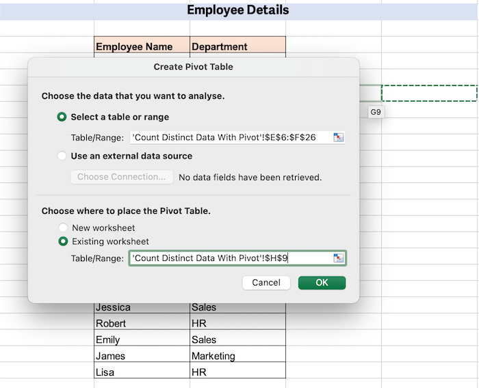Click range selector icon in data Table/Range field
This screenshot has height=388, width=479.
(338, 137)
